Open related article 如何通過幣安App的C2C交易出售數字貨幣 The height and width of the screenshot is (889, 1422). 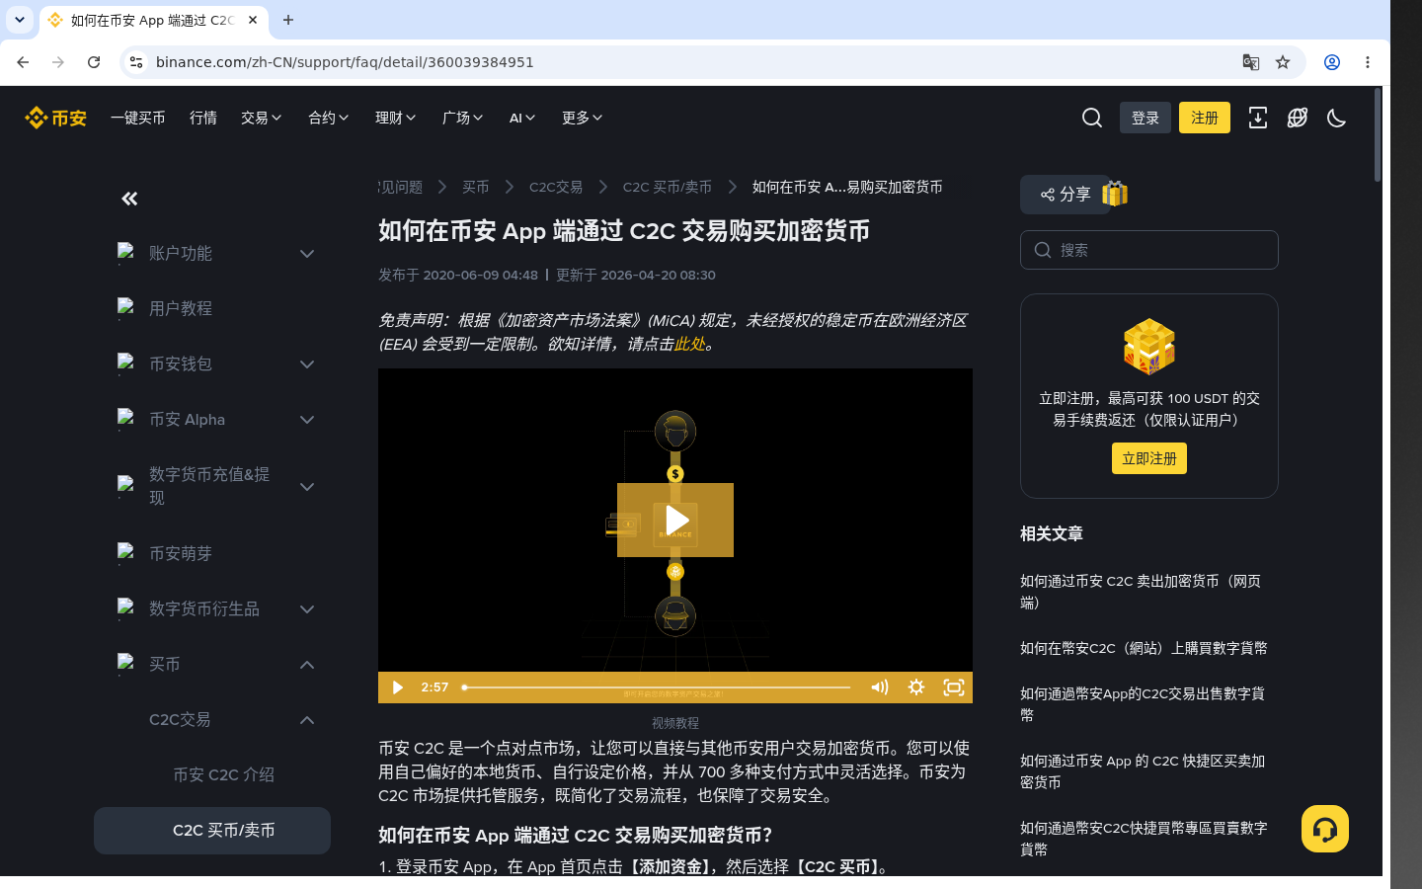pyautogui.click(x=1143, y=704)
